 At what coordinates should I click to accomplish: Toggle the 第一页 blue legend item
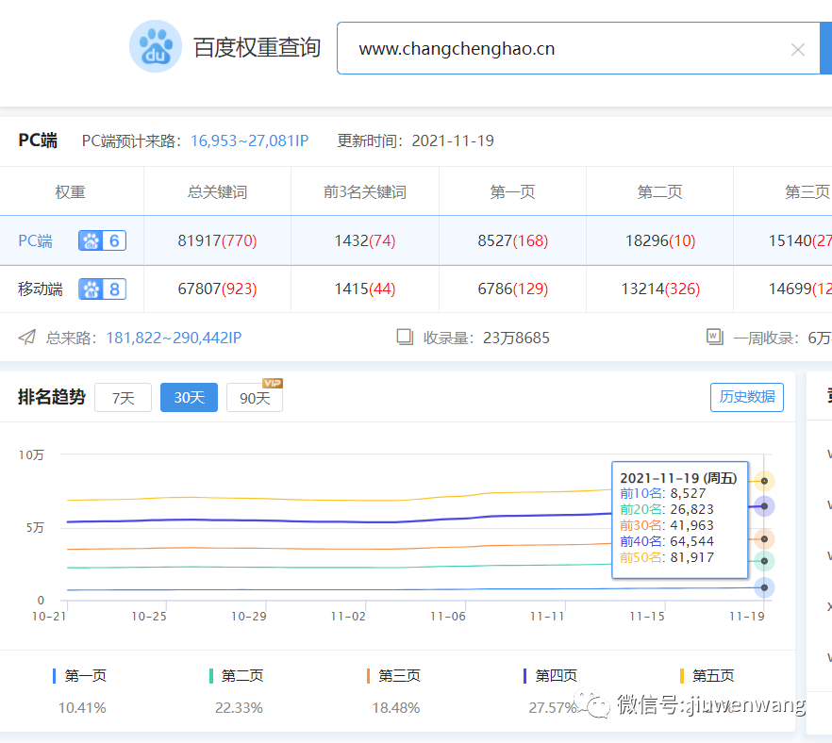click(79, 676)
